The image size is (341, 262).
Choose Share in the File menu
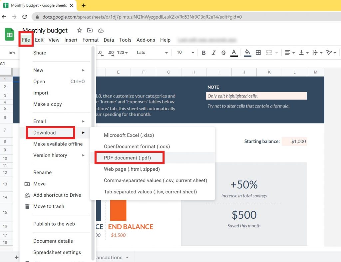[x=56, y=53]
